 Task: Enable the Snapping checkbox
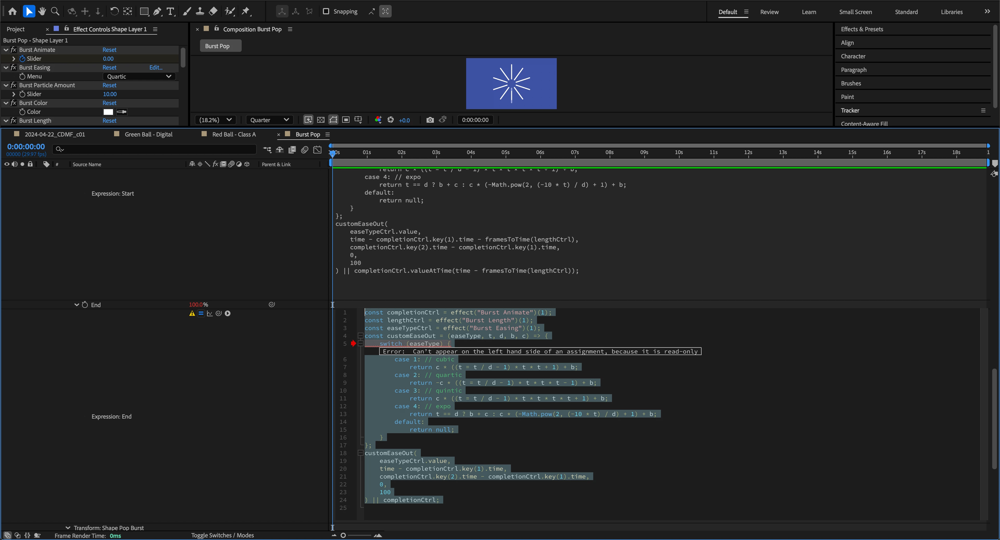point(326,11)
